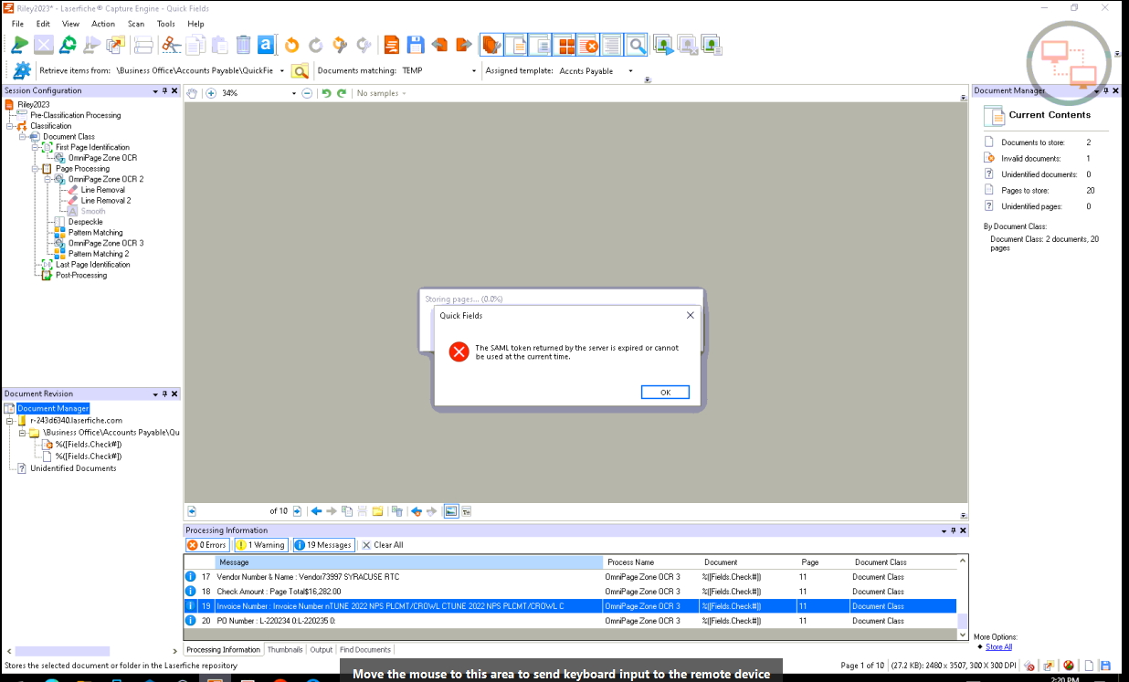Click the zoom in plus icon
The image size is (1129, 682).
click(x=211, y=93)
